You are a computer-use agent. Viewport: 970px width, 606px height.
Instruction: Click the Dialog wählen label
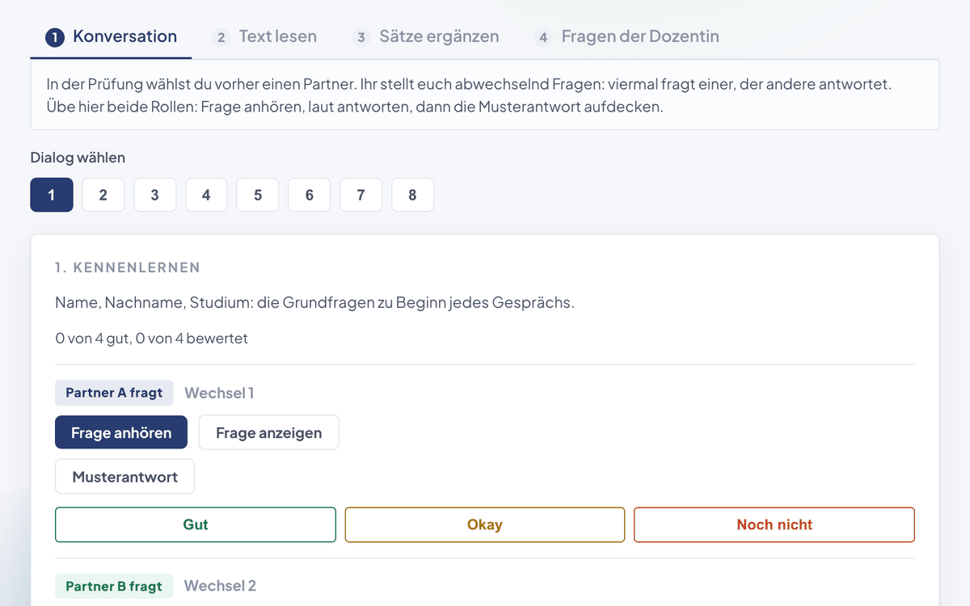coord(78,158)
